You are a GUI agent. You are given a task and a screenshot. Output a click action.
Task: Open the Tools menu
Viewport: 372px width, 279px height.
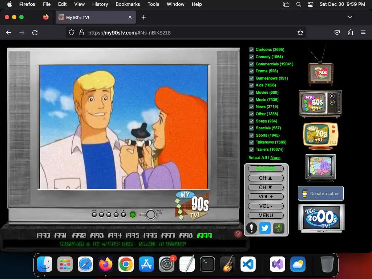pos(153,4)
